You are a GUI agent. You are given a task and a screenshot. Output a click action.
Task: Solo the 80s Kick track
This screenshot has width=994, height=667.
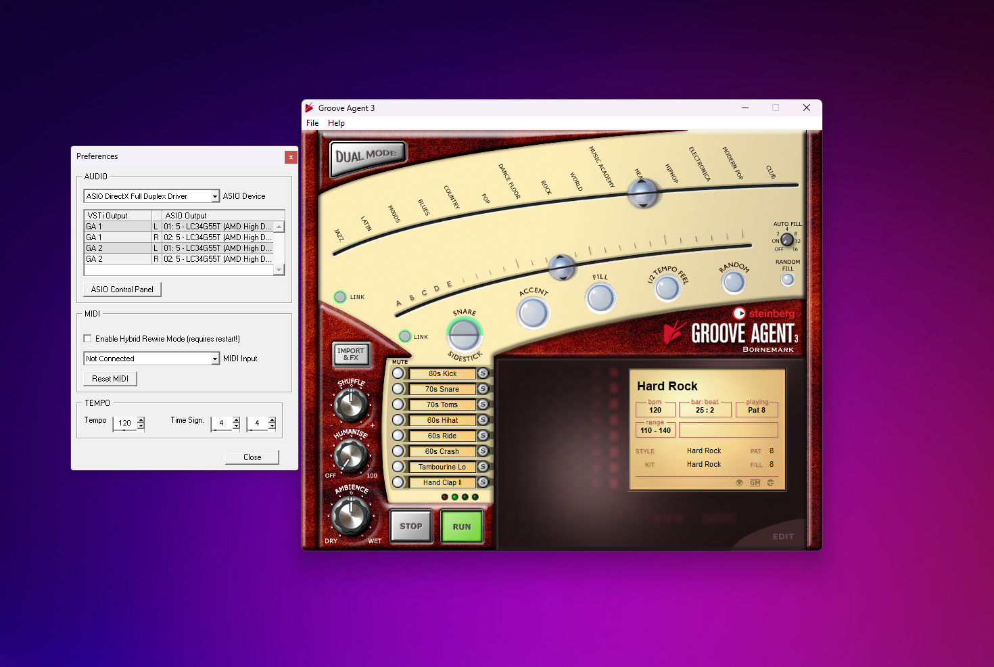point(483,373)
